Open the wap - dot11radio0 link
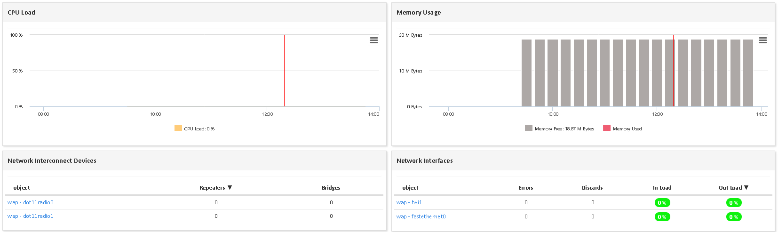778x232 pixels. click(31, 202)
